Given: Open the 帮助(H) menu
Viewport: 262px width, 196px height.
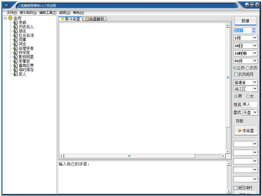Looking at the screenshot, I should (x=79, y=13).
